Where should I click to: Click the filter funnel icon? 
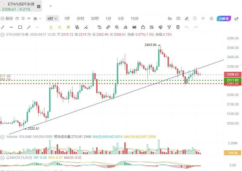[x=169, y=27]
